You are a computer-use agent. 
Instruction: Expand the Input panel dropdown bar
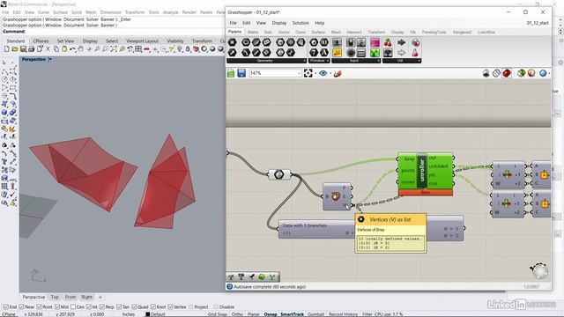click(356, 61)
